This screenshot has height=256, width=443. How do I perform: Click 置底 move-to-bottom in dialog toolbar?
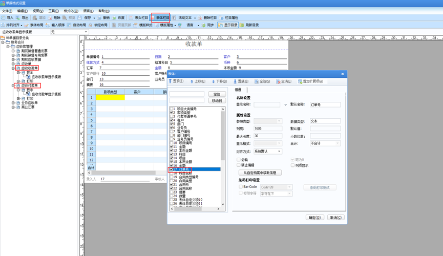241,81
